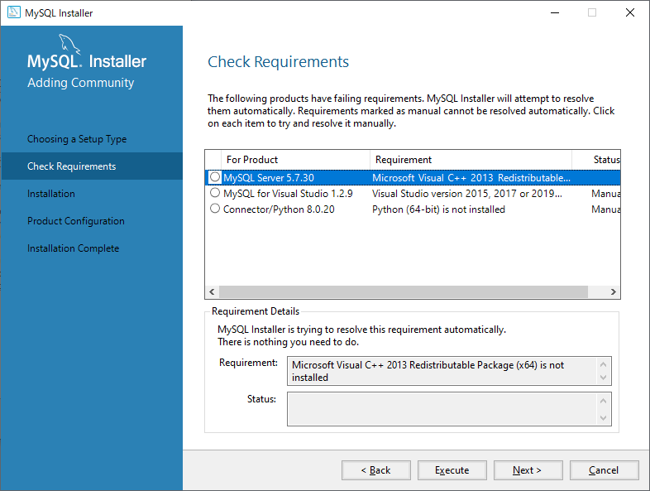Click the left scroll arrow in the product list
The height and width of the screenshot is (491, 650).
(x=212, y=291)
